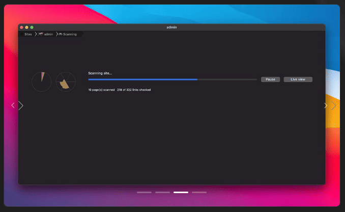Click the binoculars icon beside Scanning
The height and width of the screenshot is (212, 345).
tap(60, 34)
